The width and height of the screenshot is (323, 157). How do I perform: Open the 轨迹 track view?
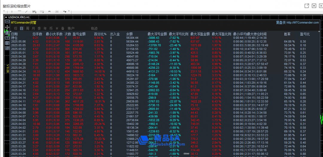94,28
